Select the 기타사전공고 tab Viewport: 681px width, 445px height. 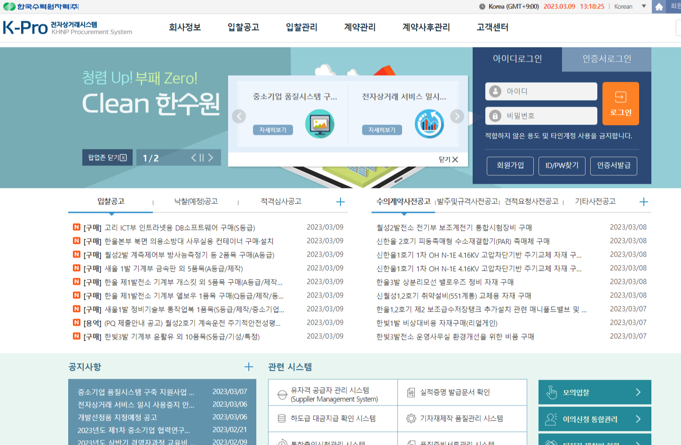[x=595, y=201]
